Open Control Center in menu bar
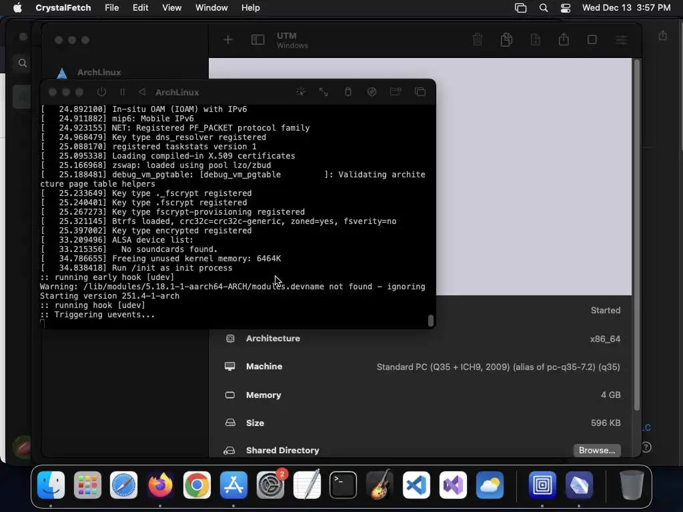The width and height of the screenshot is (683, 512). click(x=566, y=8)
